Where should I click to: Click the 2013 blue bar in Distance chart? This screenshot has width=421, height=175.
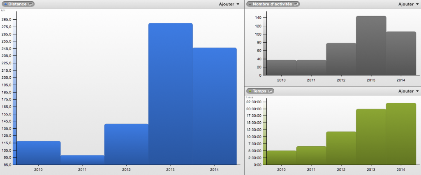click(170, 94)
